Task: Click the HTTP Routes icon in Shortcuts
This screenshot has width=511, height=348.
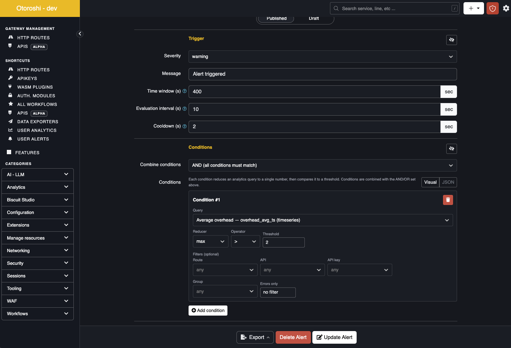Action: (x=10, y=69)
